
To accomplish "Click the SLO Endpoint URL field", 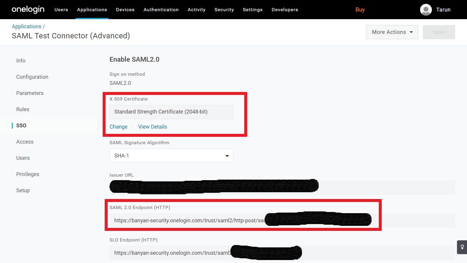I will tap(171, 253).
